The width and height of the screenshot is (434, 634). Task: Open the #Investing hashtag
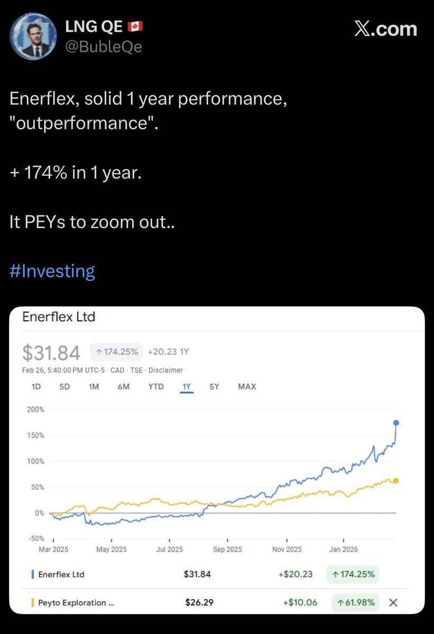(x=52, y=271)
